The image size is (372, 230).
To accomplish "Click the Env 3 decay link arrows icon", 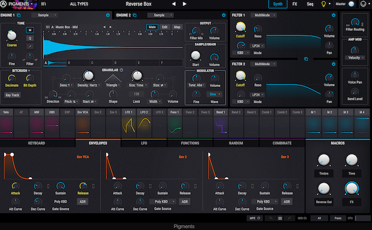I will coord(252,187).
